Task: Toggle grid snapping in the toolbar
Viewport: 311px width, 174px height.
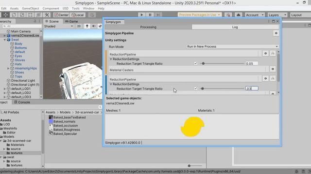Action: tap(92, 15)
